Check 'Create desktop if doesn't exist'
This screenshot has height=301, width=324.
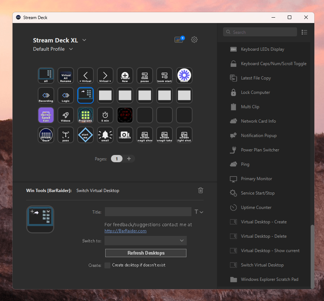(107, 265)
